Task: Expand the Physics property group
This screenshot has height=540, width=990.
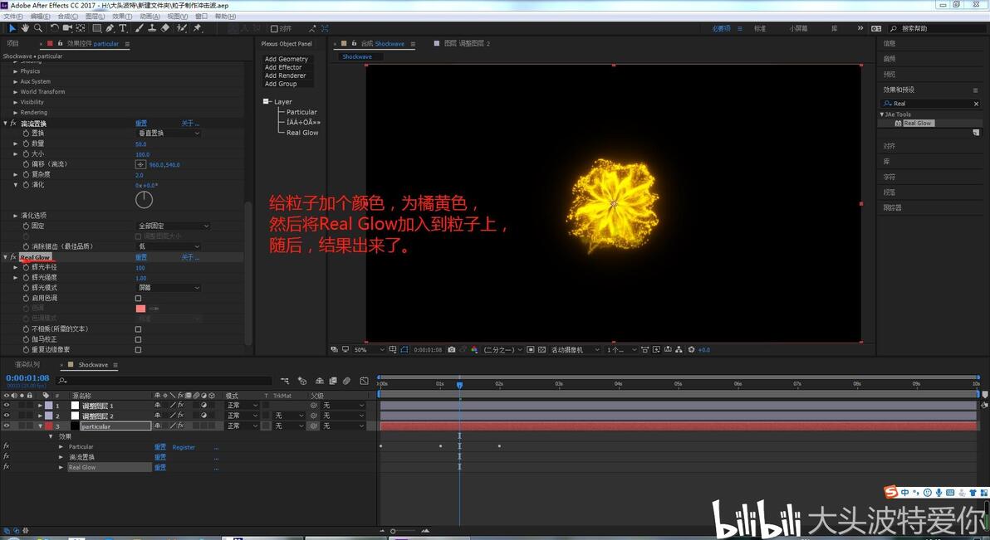Action: (x=15, y=71)
